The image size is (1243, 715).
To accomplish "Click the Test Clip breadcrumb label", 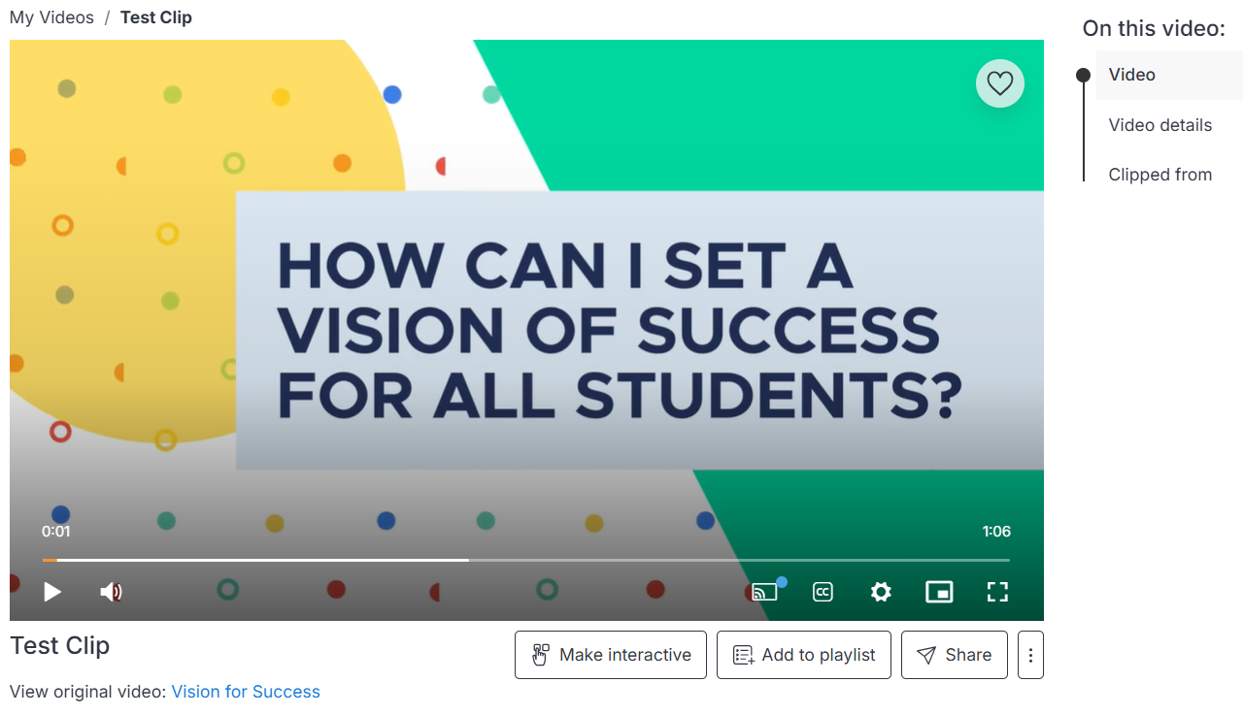I will (x=156, y=17).
